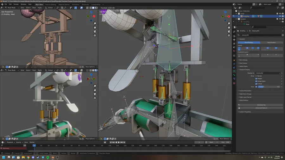285x160 pixels.
Task: Open the Pose Options dropdown in the main viewport
Action: (x=225, y=139)
